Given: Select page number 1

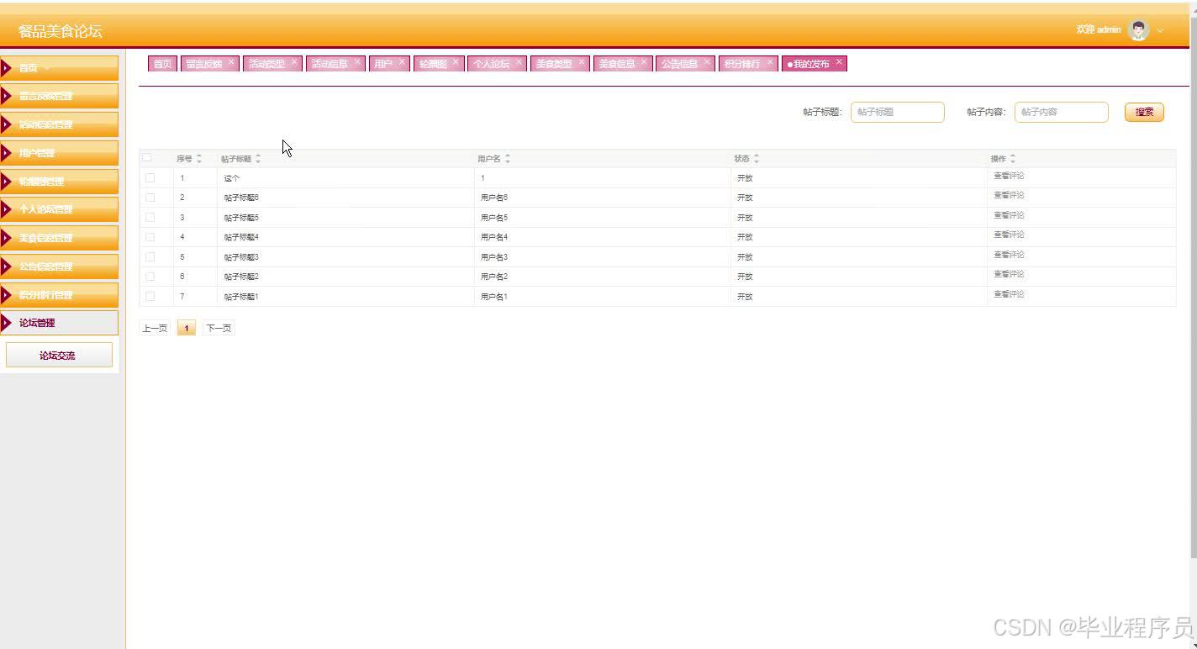Looking at the screenshot, I should tap(187, 328).
